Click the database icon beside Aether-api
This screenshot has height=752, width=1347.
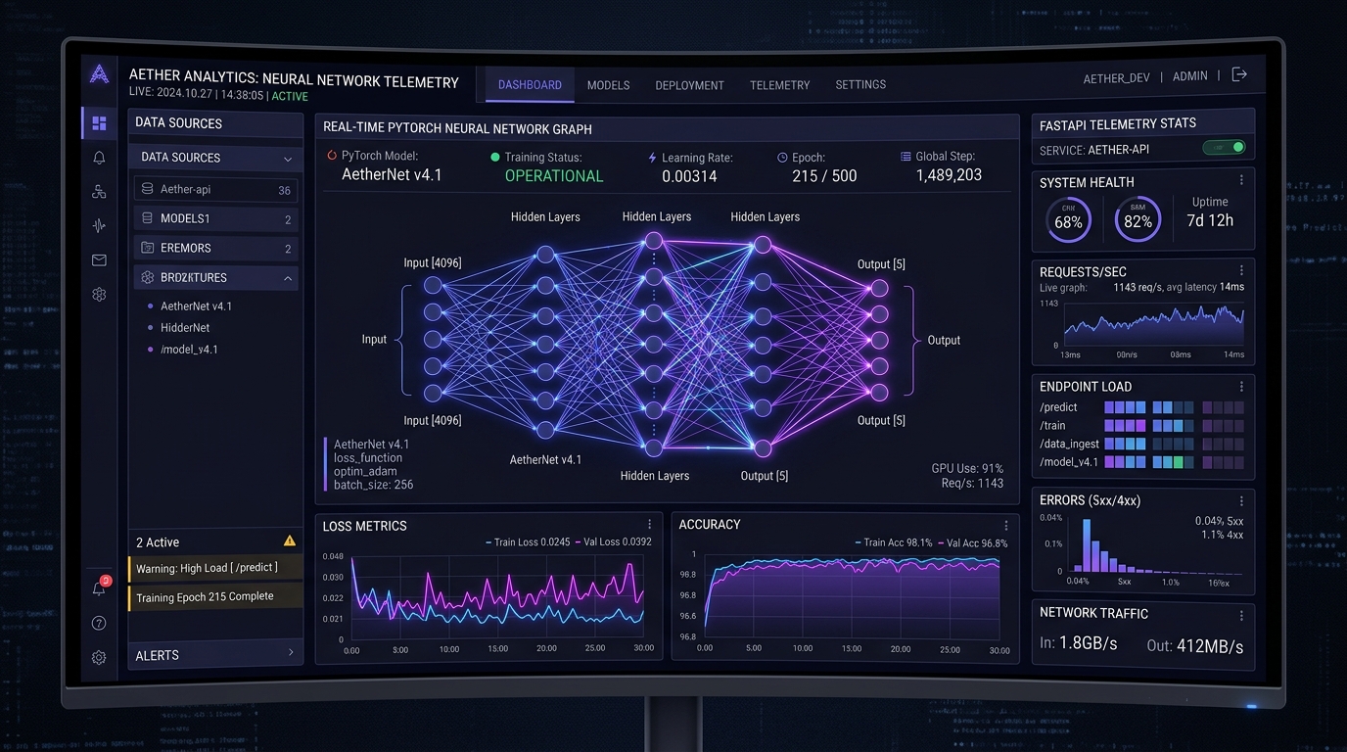tap(148, 189)
